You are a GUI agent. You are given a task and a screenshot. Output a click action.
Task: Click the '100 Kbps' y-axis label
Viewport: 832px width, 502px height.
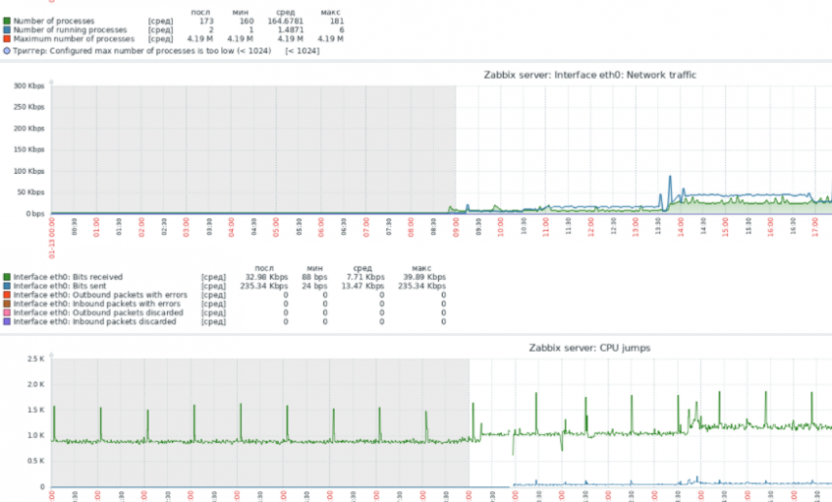point(29,171)
